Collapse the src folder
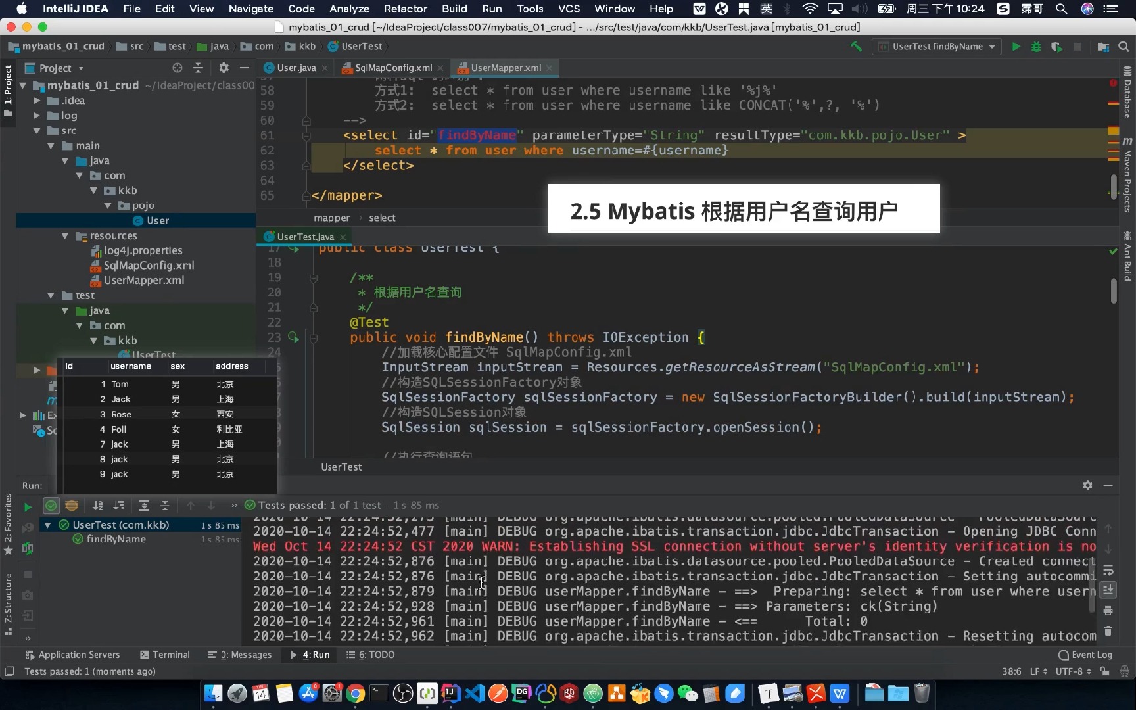 [37, 131]
